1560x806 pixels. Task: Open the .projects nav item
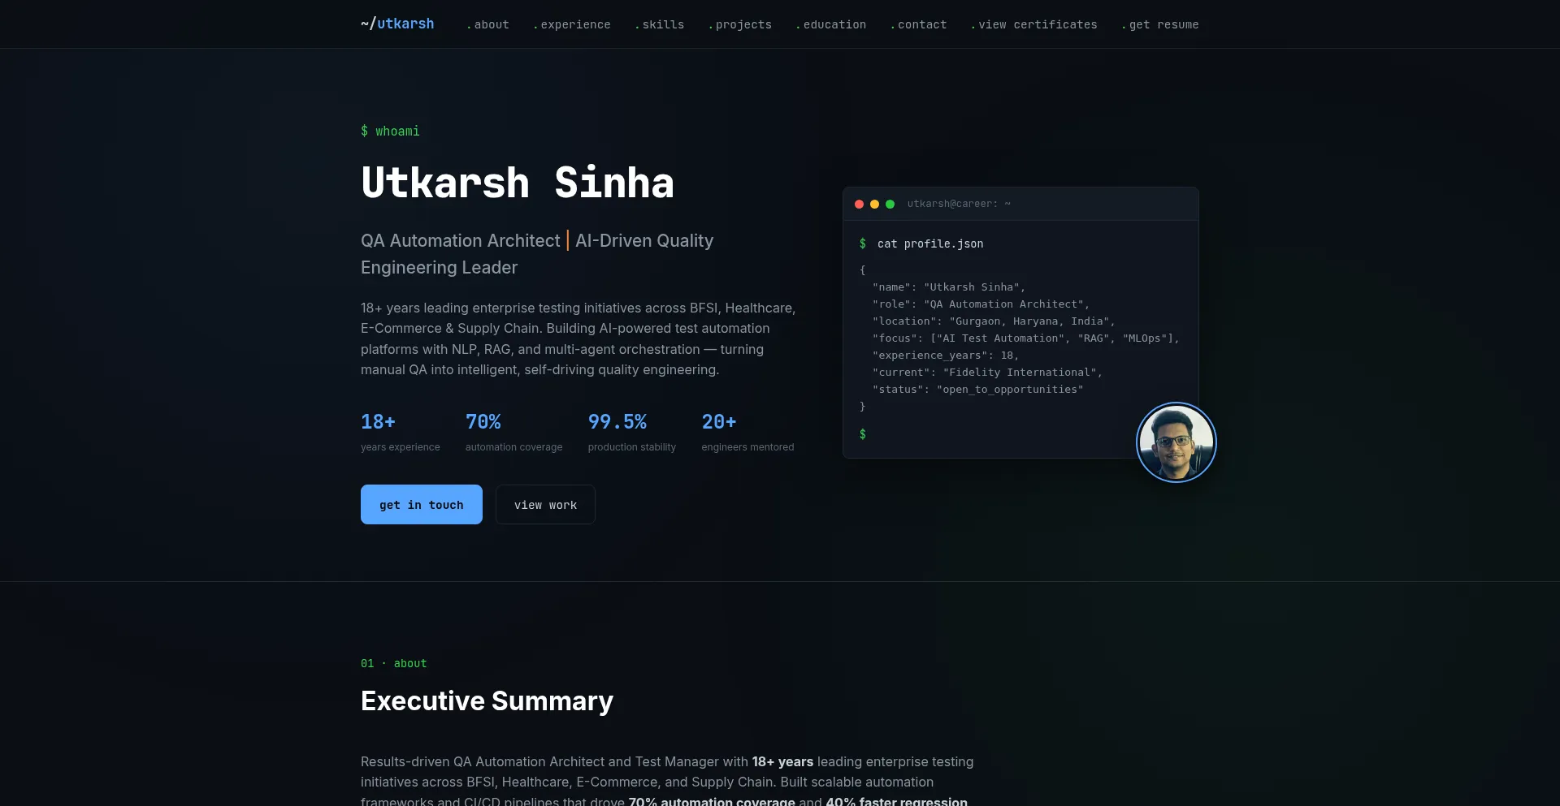[x=739, y=25]
